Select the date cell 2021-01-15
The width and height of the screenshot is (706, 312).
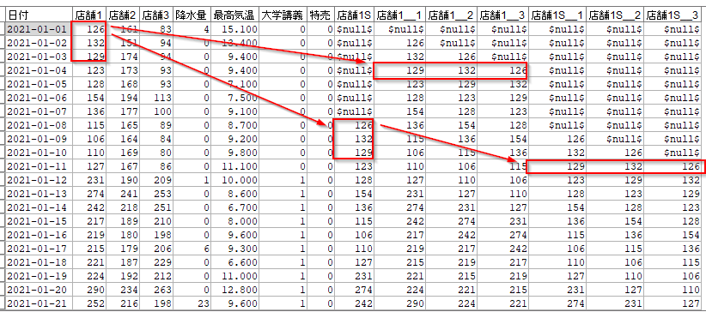coord(39,221)
